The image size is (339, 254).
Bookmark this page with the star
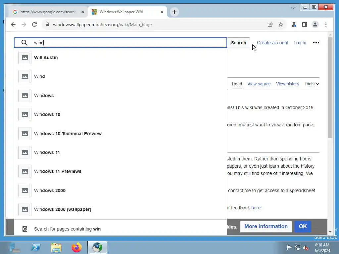click(x=281, y=24)
